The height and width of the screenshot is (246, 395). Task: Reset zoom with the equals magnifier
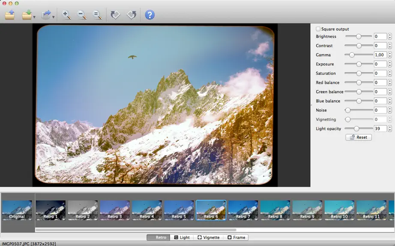tap(97, 15)
